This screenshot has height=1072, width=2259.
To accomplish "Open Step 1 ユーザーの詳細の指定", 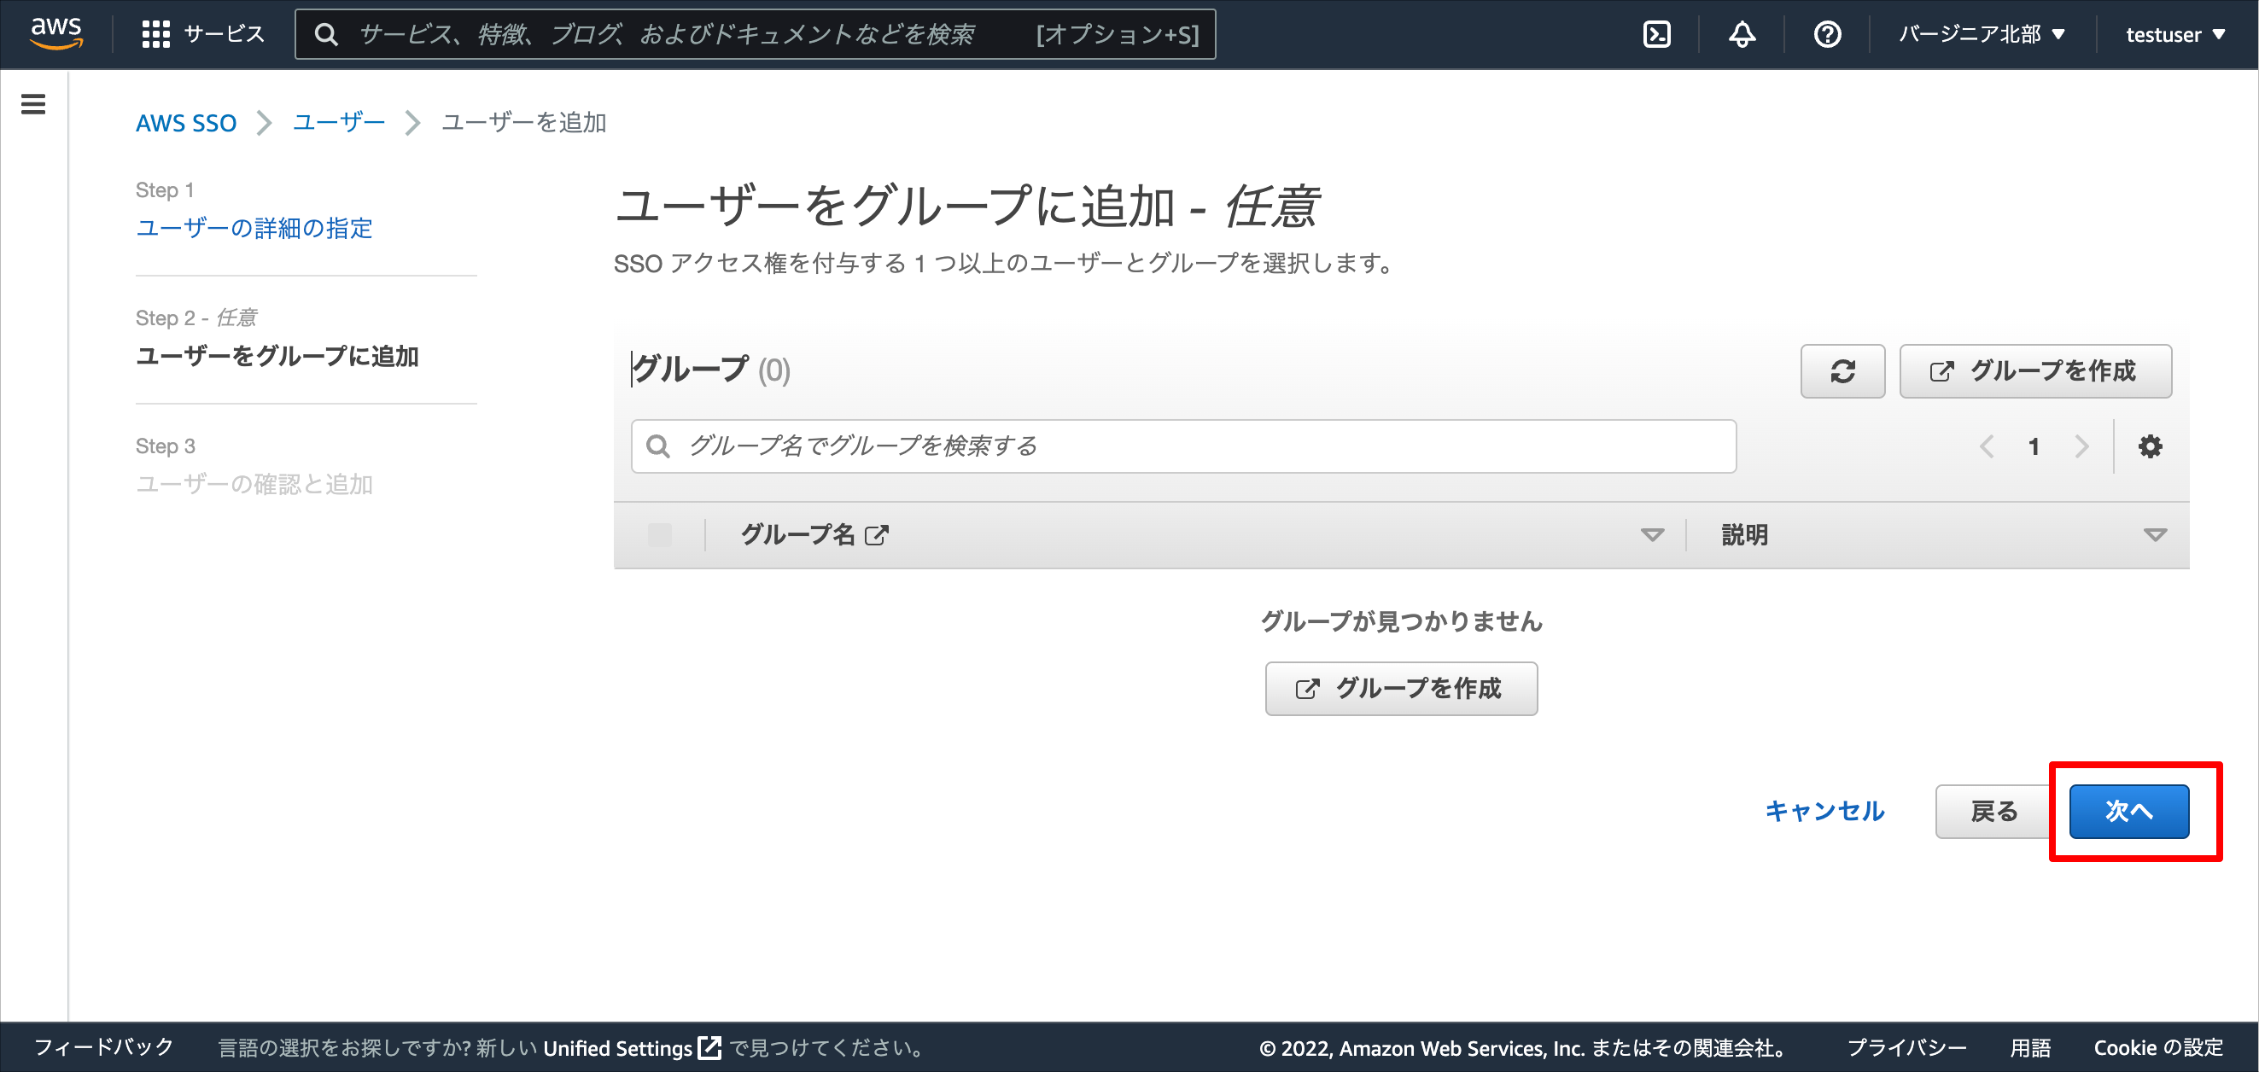I will tap(254, 228).
